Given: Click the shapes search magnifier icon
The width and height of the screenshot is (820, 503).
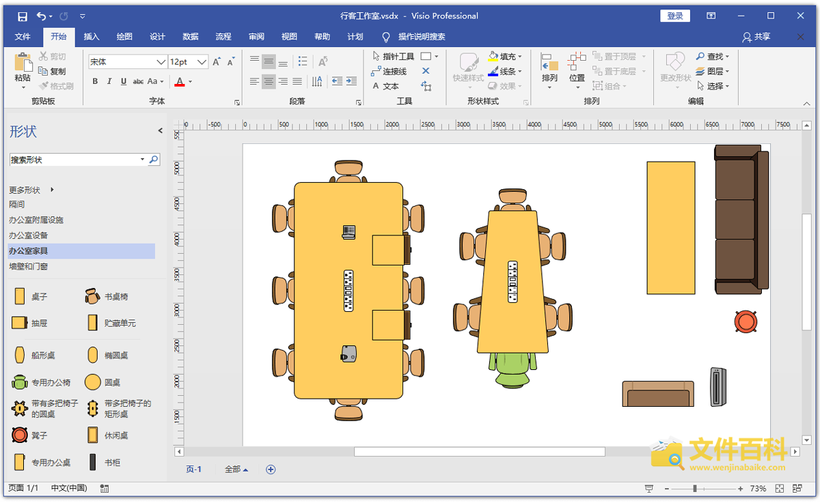Looking at the screenshot, I should [154, 160].
